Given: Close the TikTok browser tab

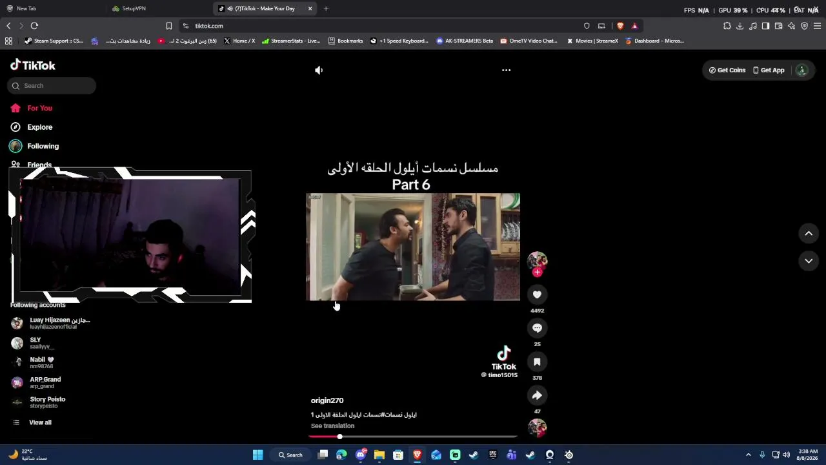Looking at the screenshot, I should [x=310, y=8].
